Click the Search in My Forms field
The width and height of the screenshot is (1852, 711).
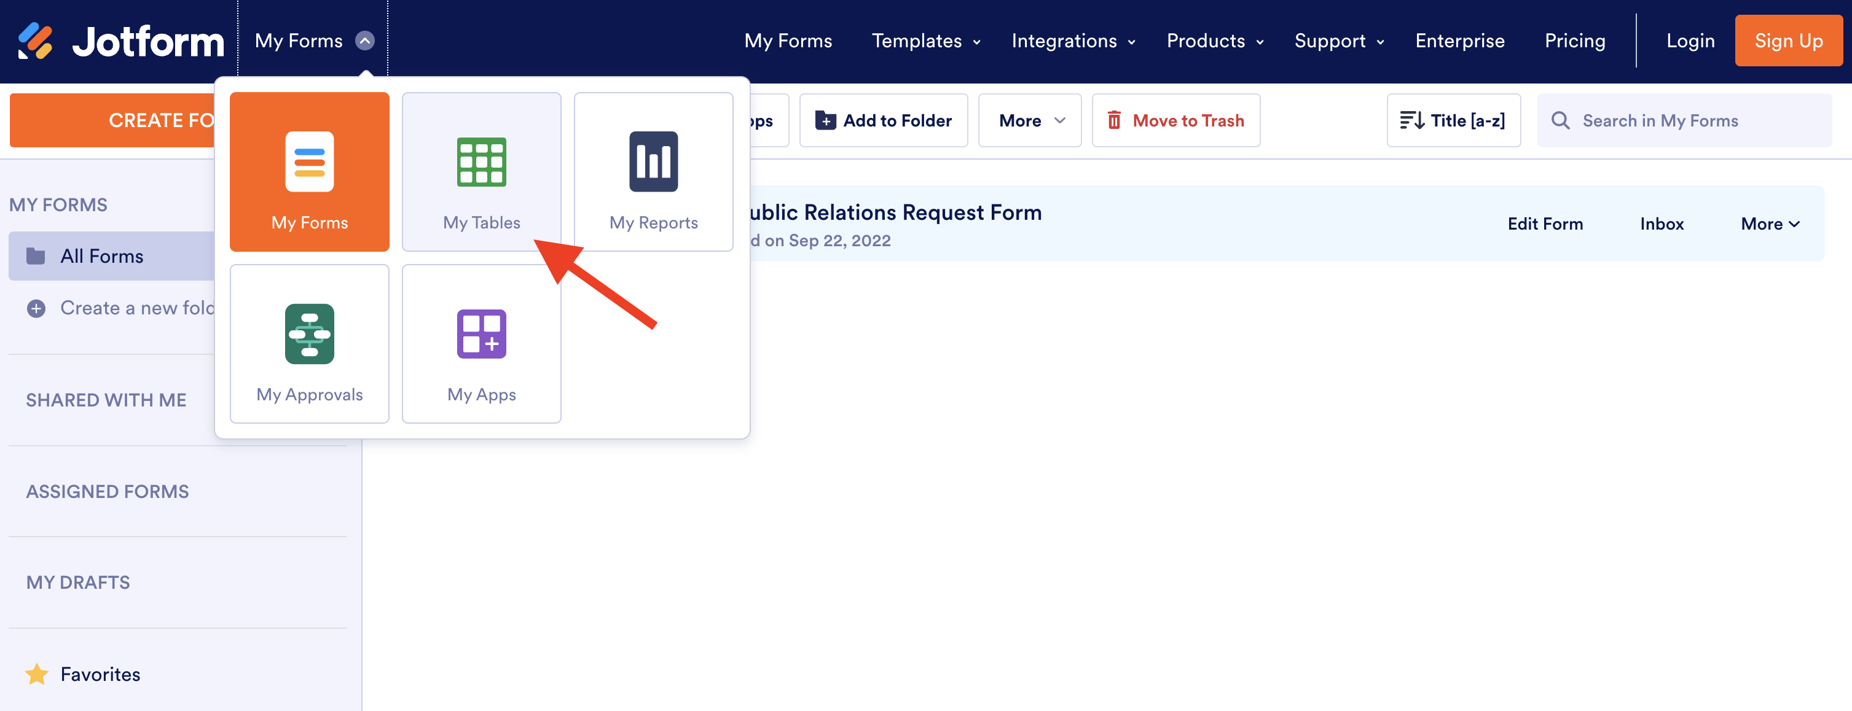click(1682, 121)
